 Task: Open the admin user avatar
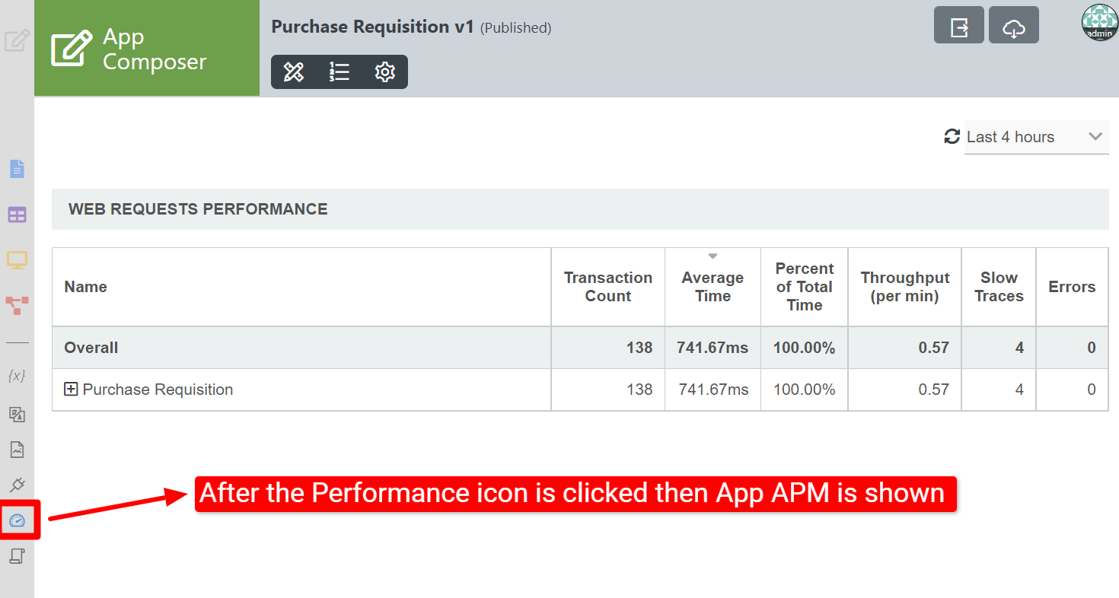click(1099, 22)
